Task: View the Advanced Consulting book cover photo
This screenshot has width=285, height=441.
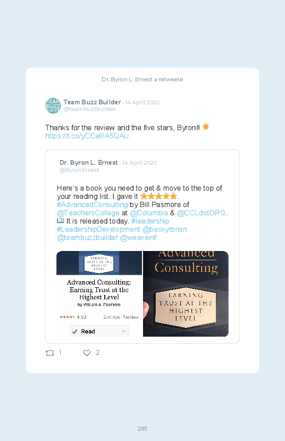Action: (x=186, y=294)
